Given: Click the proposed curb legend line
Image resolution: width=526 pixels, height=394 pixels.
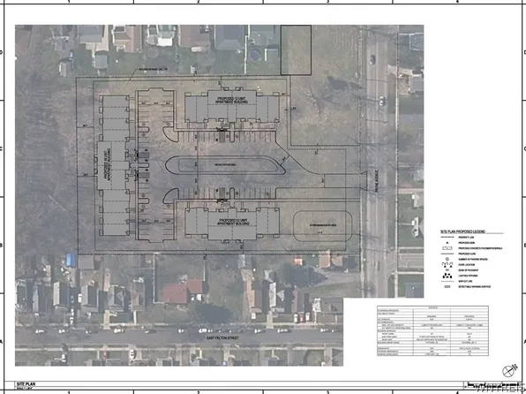Looking at the screenshot, I should coord(447,254).
